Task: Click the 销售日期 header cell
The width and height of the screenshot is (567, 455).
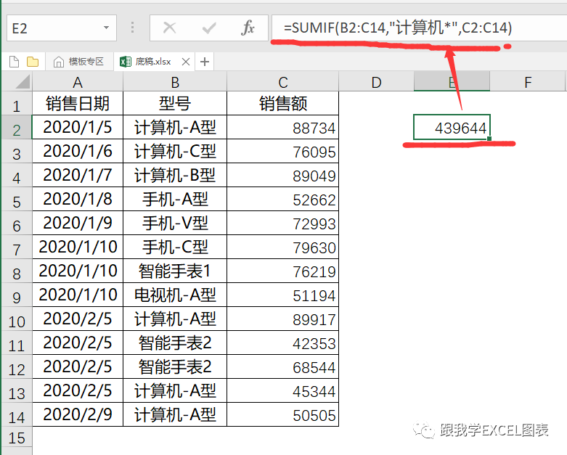Action: point(78,103)
